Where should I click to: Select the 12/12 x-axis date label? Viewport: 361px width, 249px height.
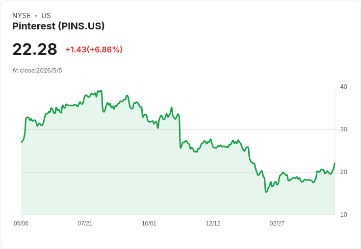(x=213, y=223)
